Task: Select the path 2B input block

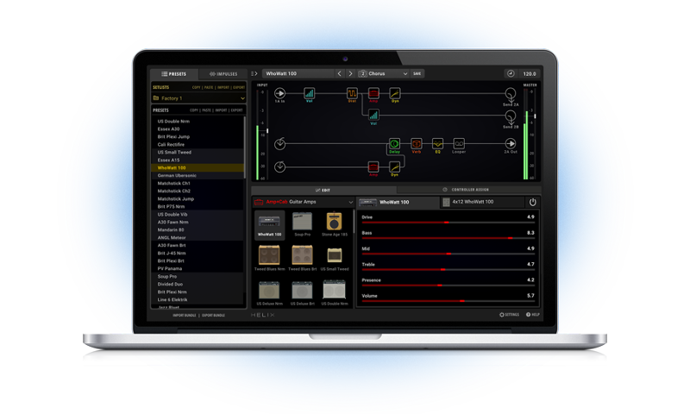Action: point(279,166)
